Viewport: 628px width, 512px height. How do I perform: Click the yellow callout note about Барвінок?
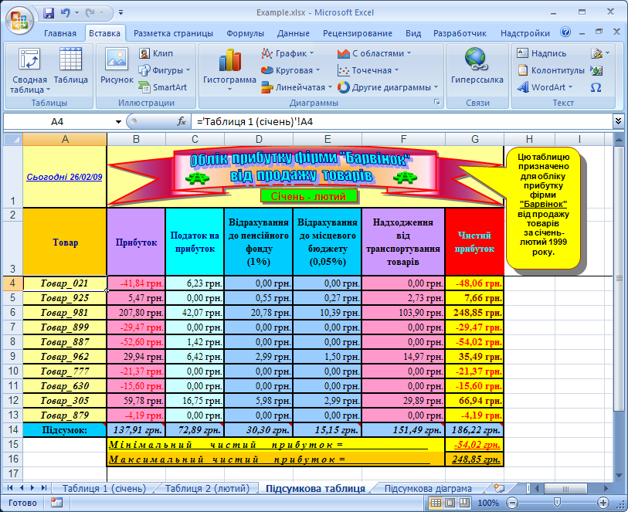point(543,209)
